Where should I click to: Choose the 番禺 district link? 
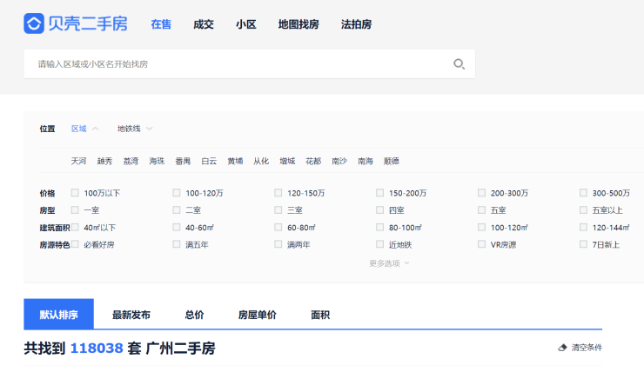tap(183, 162)
